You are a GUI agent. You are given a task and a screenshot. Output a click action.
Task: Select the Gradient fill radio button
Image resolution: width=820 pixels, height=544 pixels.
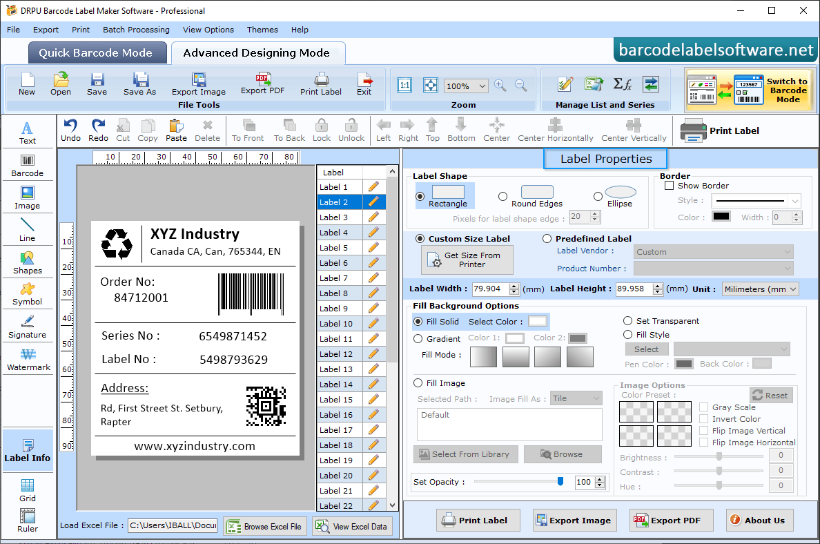[418, 339]
